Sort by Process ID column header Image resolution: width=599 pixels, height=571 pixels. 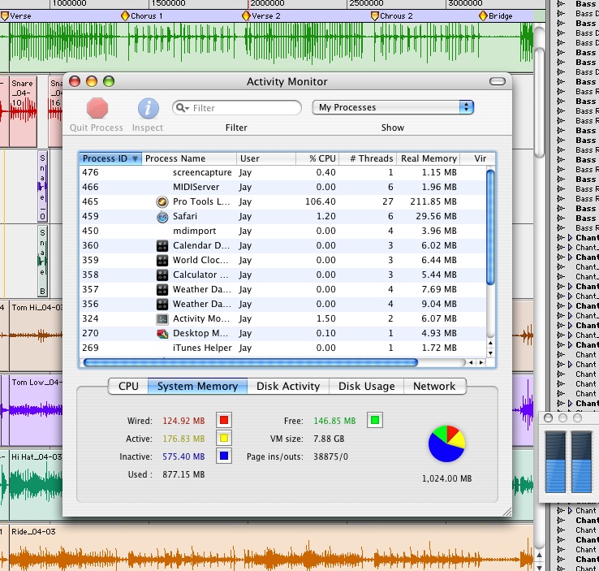coord(110,158)
